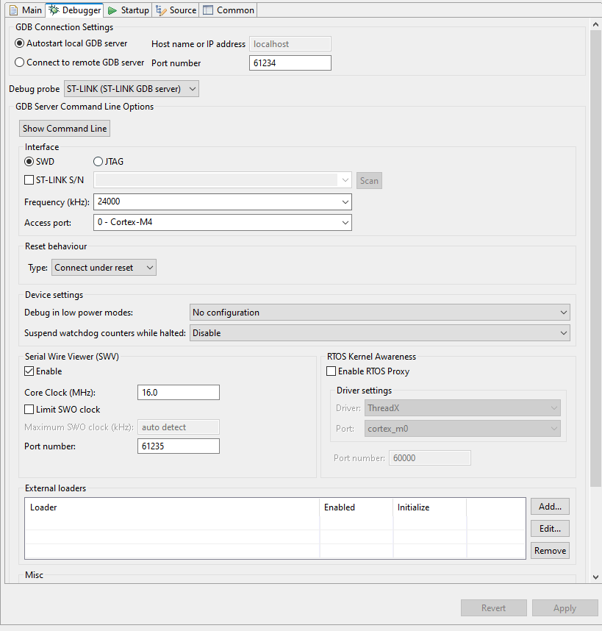Click the Host name localhost field
The height and width of the screenshot is (631, 602).
pyautogui.click(x=290, y=44)
